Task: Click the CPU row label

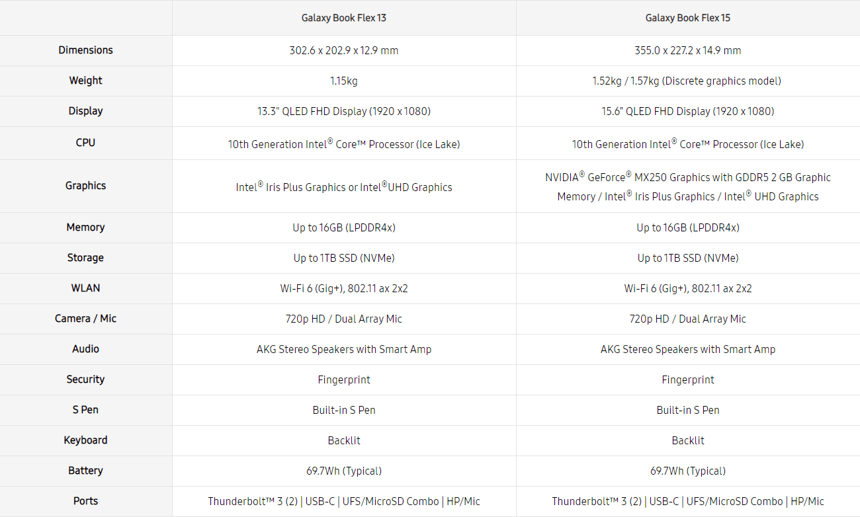Action: click(85, 143)
